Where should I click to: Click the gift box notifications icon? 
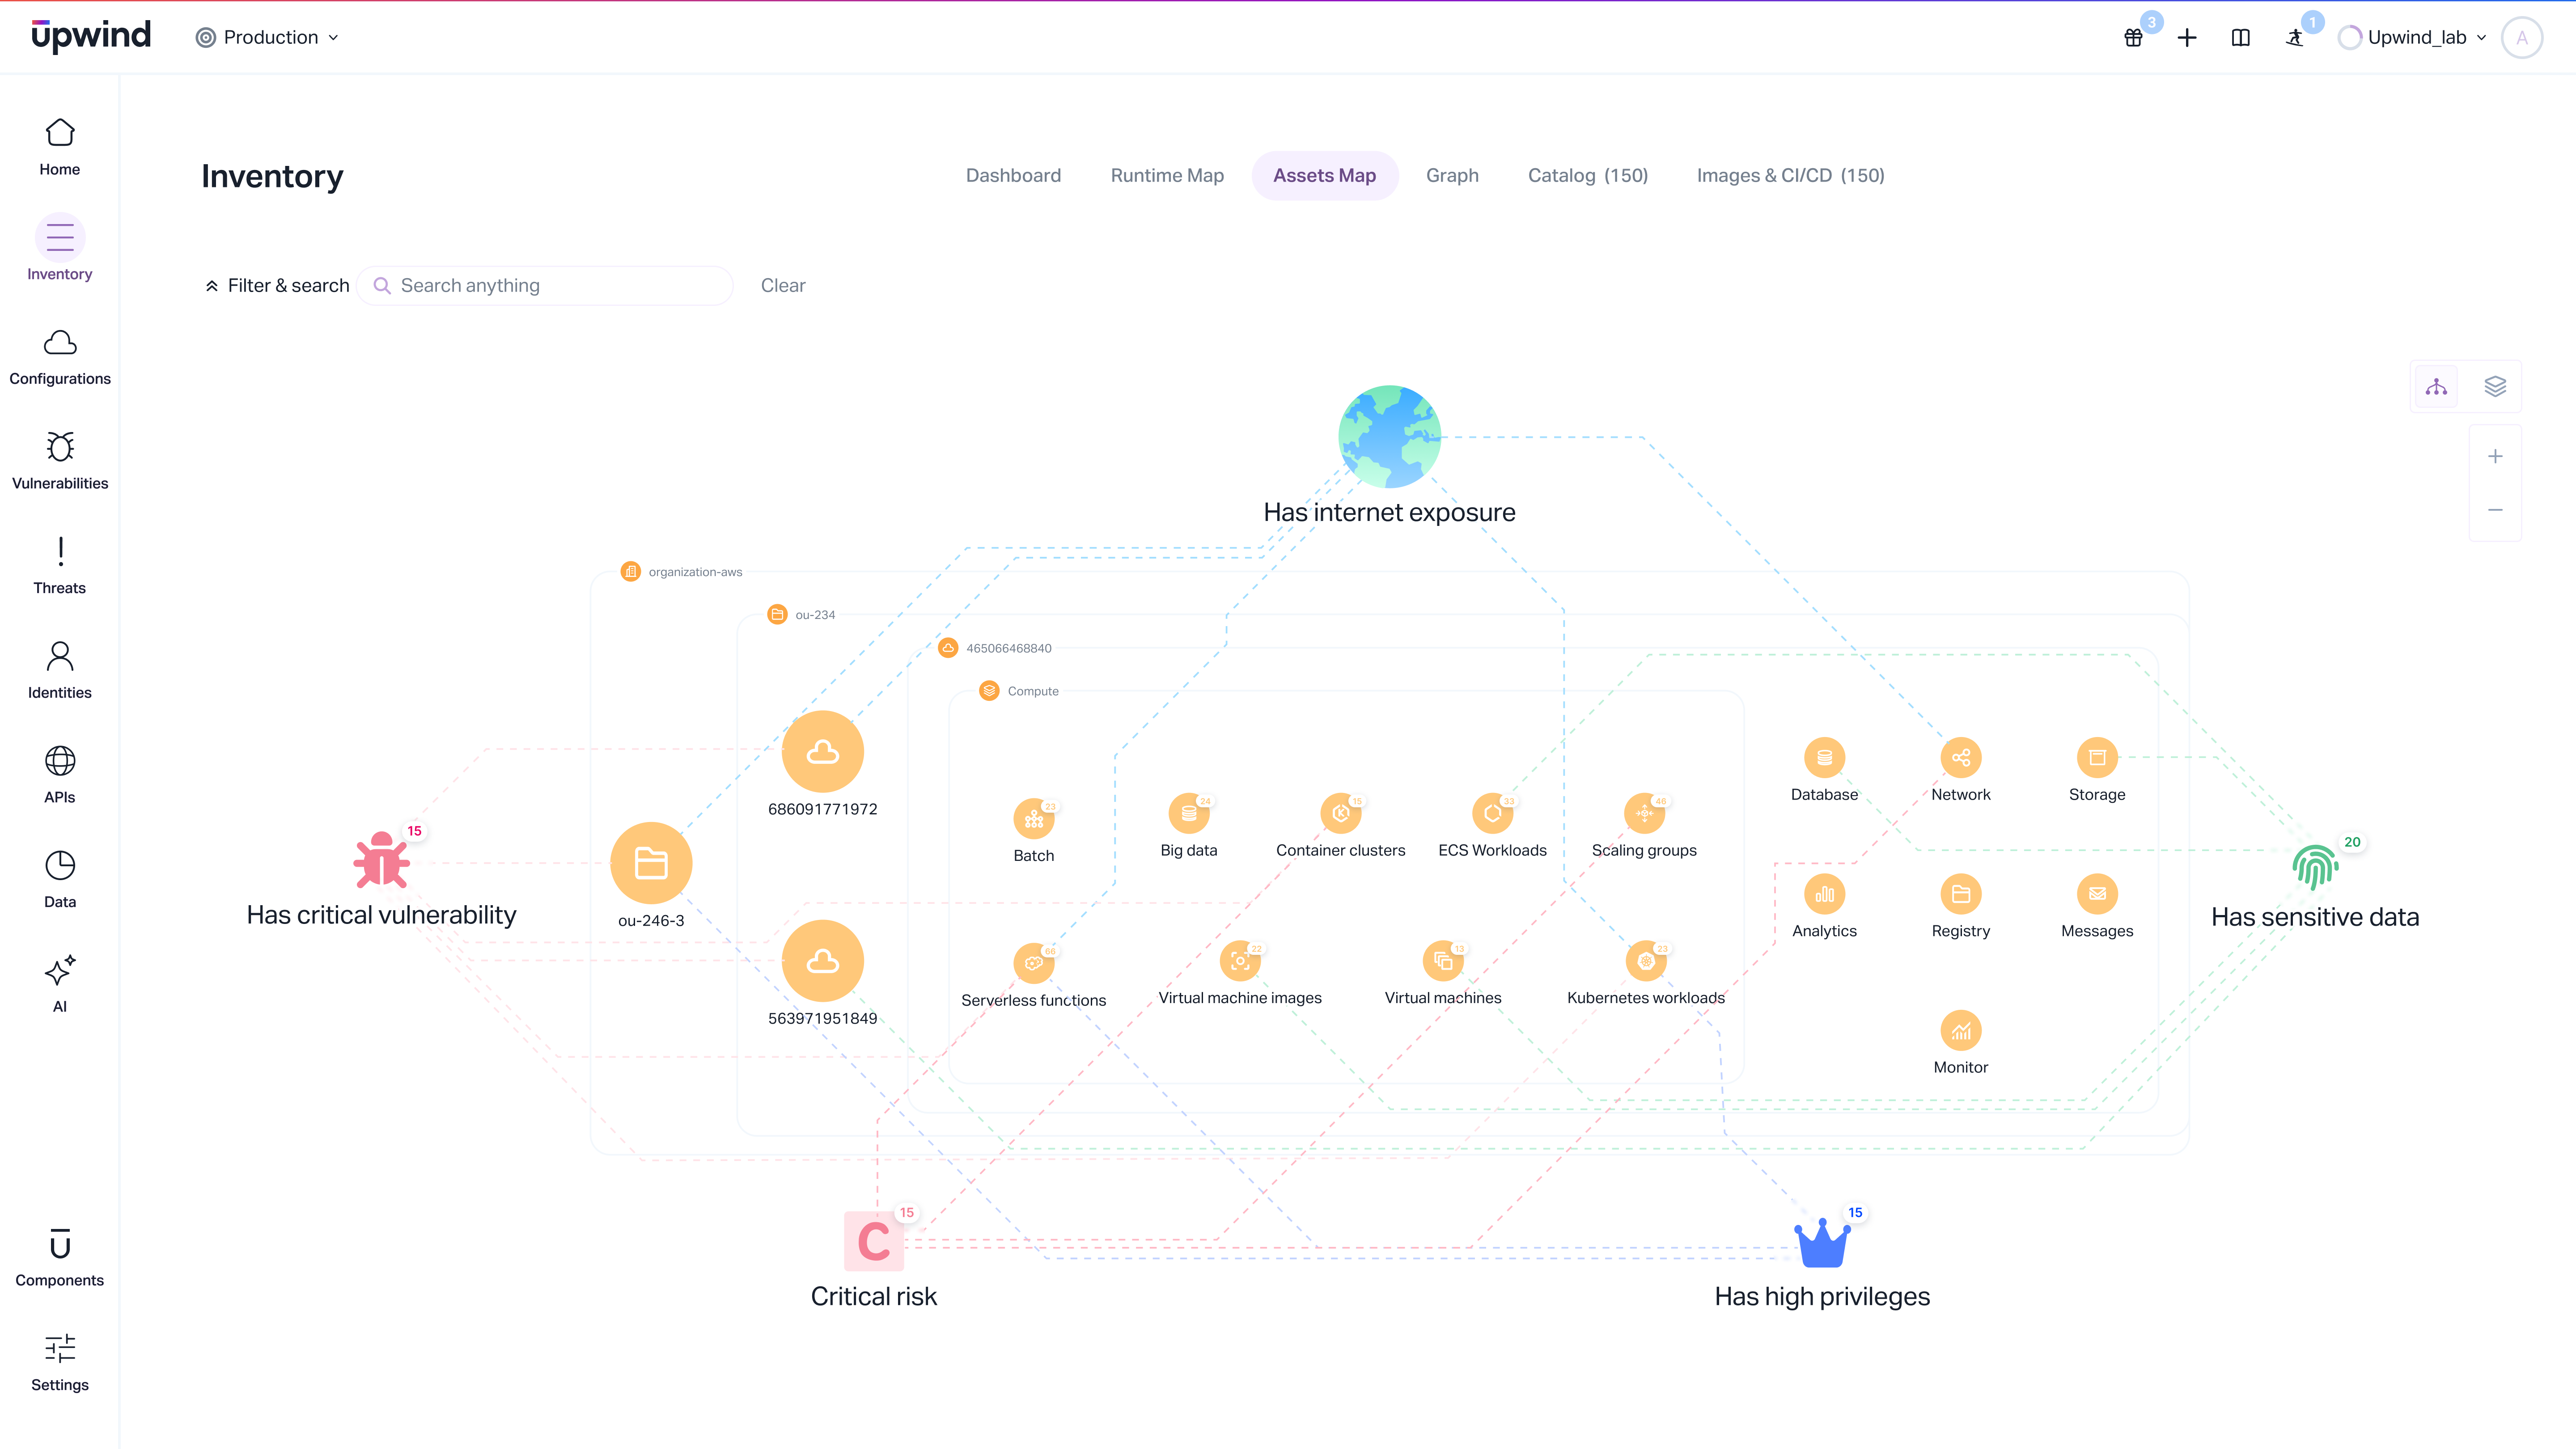[x=2133, y=38]
